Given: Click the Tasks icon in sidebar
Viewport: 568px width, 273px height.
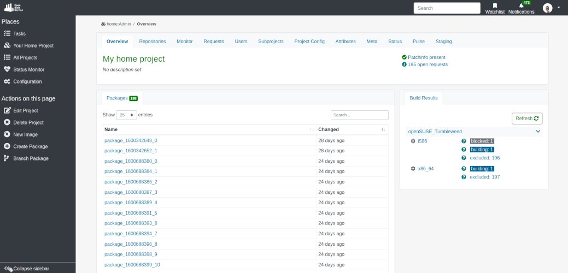Looking at the screenshot, I should tap(7, 33).
